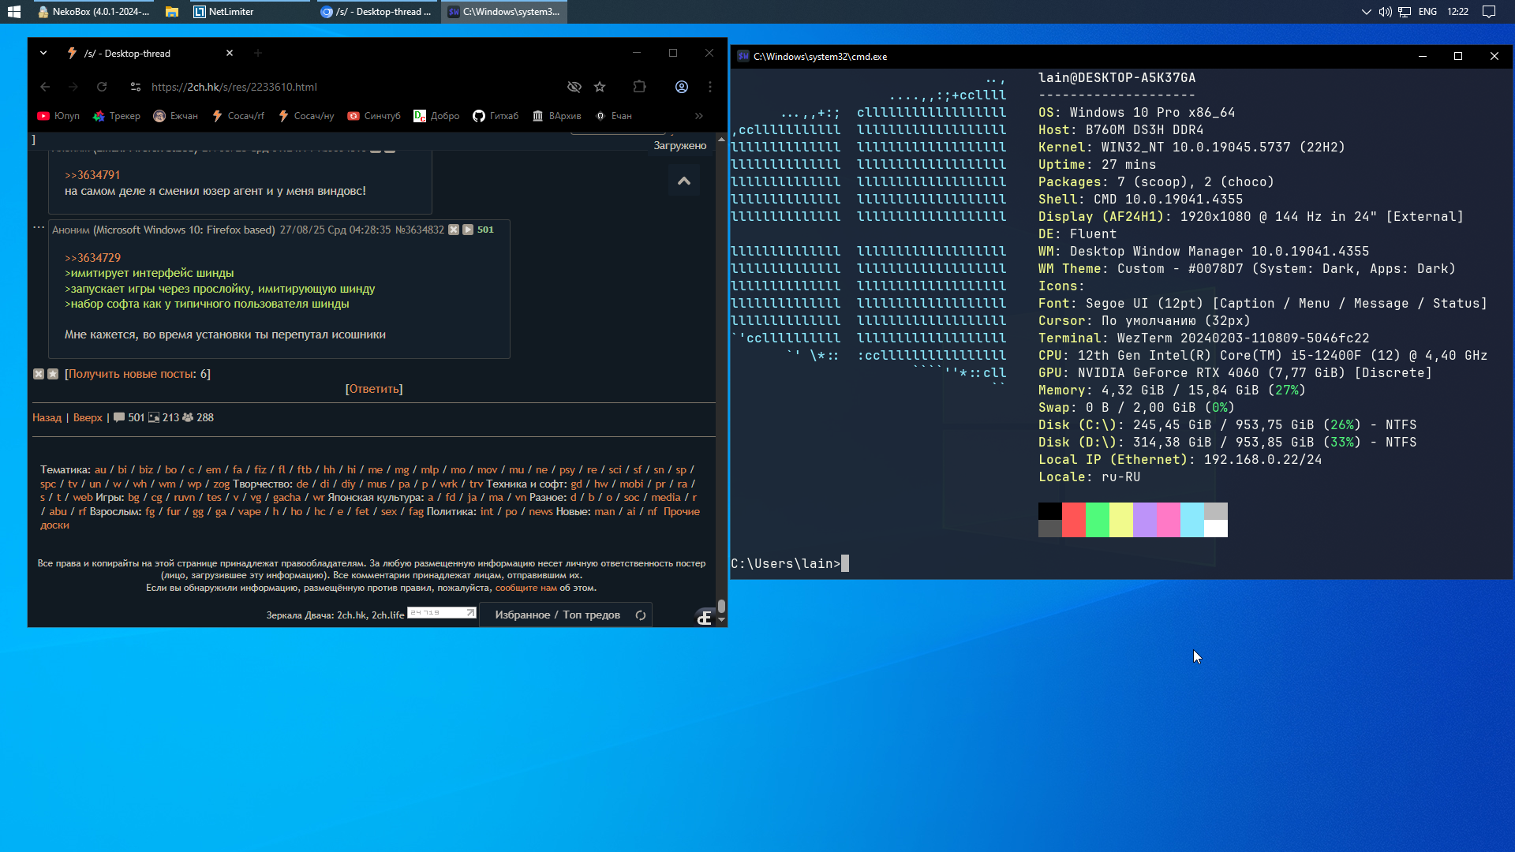
Task: Expand hidden bookmarks overflow chevron
Action: coord(699,116)
